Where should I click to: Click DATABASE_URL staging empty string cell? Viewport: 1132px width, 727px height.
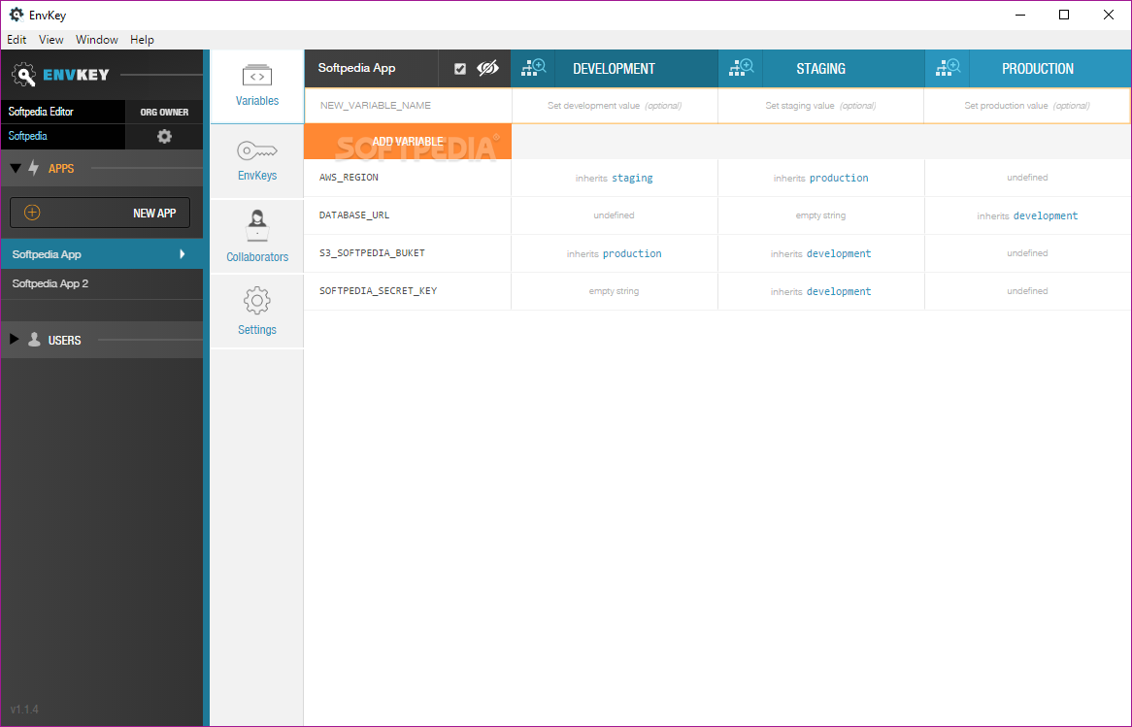820,215
